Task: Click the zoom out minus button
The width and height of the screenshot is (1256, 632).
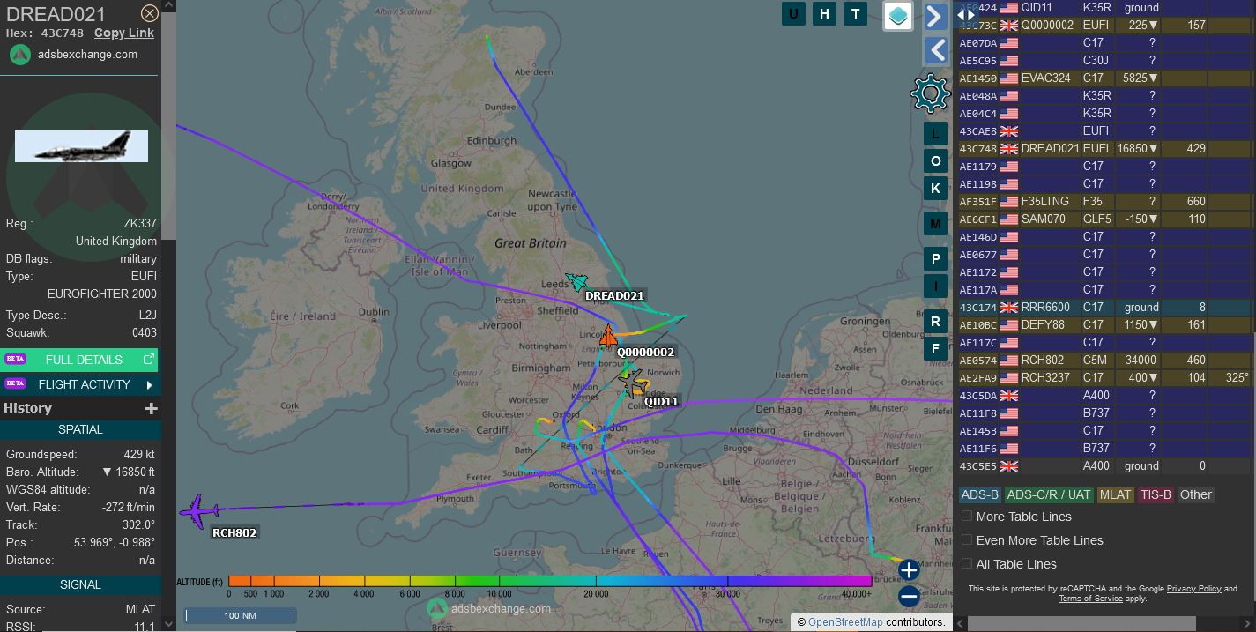Action: pos(909,597)
